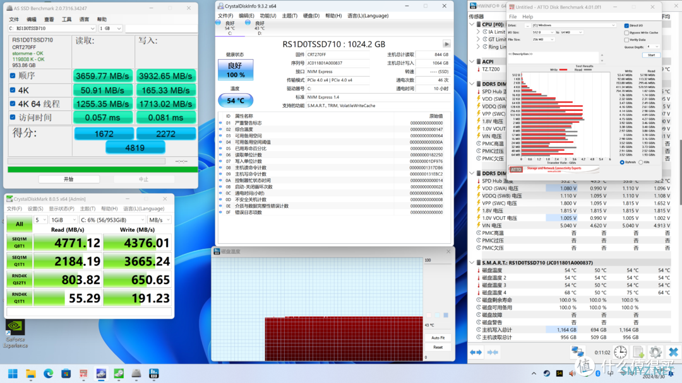This screenshot has height=383, width=682.
Task: Select Bytes/s radio button in ATTO
Action: [622, 163]
